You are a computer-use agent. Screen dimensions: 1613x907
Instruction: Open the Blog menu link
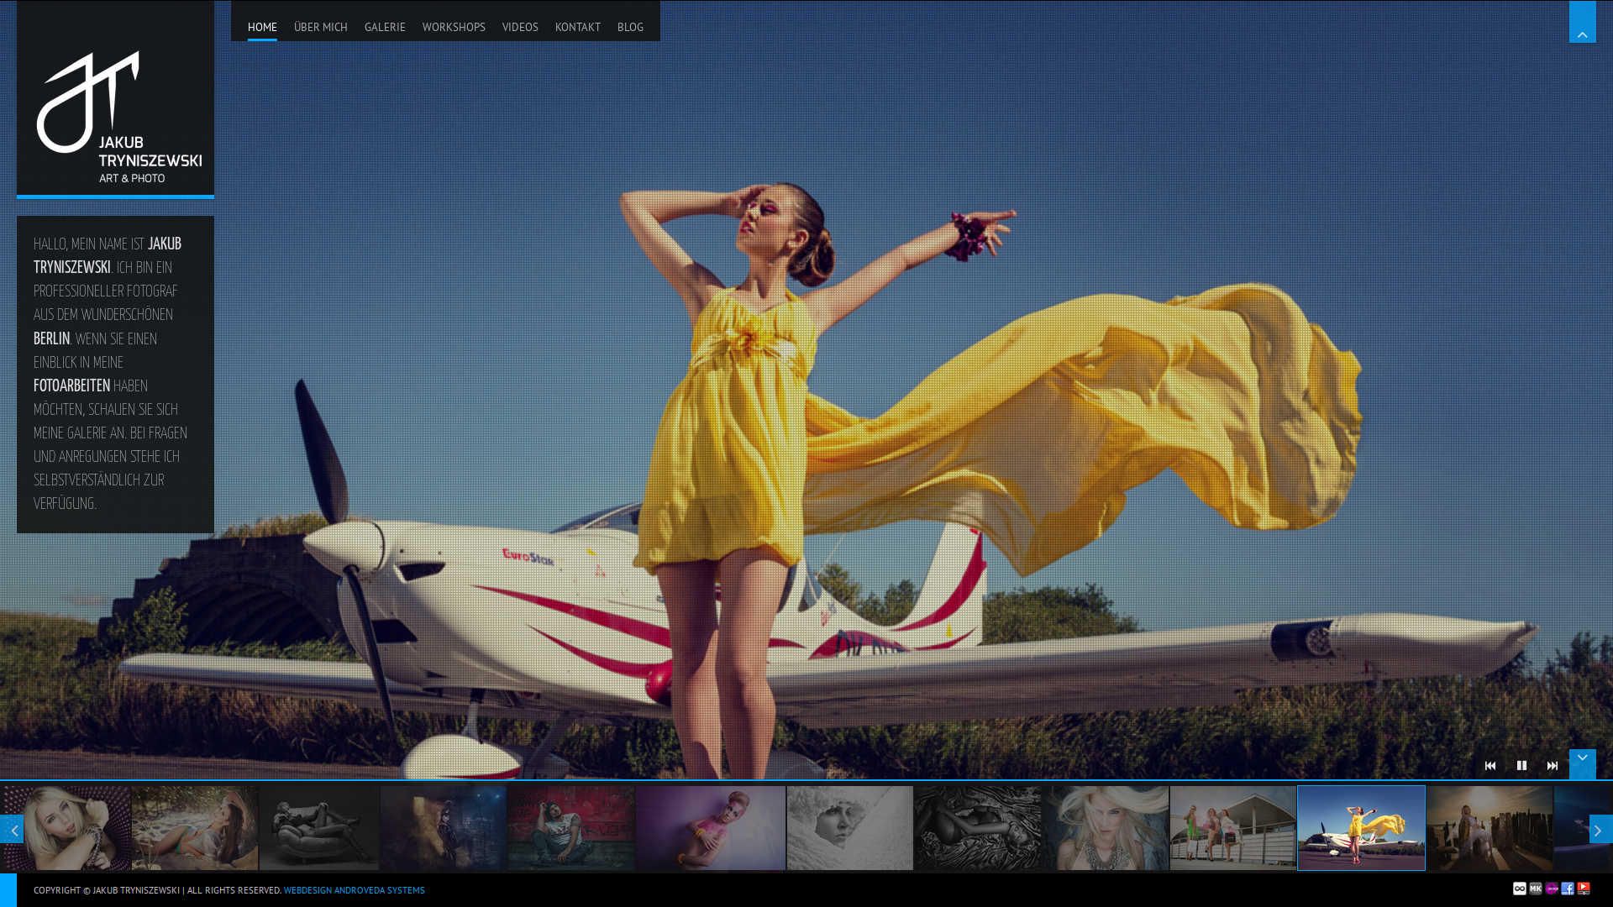click(630, 27)
